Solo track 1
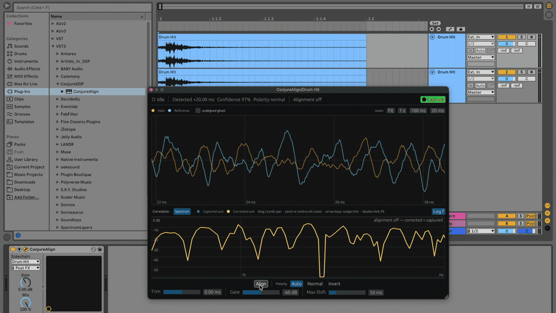The width and height of the screenshot is (556, 313). [521, 37]
